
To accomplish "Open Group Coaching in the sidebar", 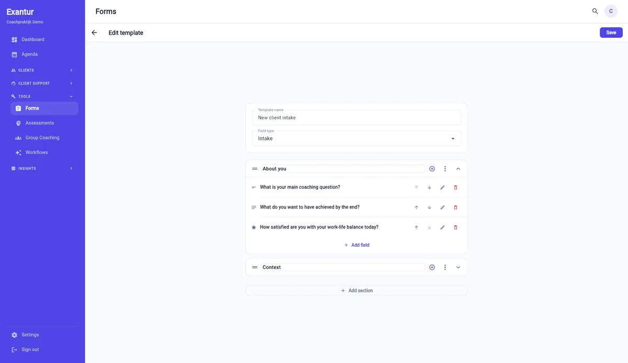I will click(44, 138).
